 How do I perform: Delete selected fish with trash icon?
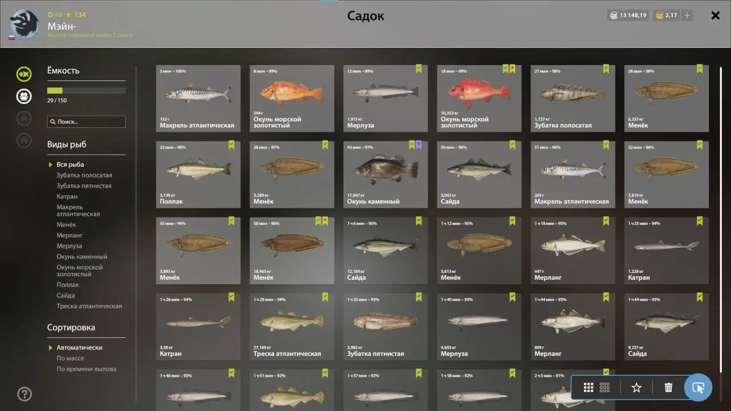(668, 388)
